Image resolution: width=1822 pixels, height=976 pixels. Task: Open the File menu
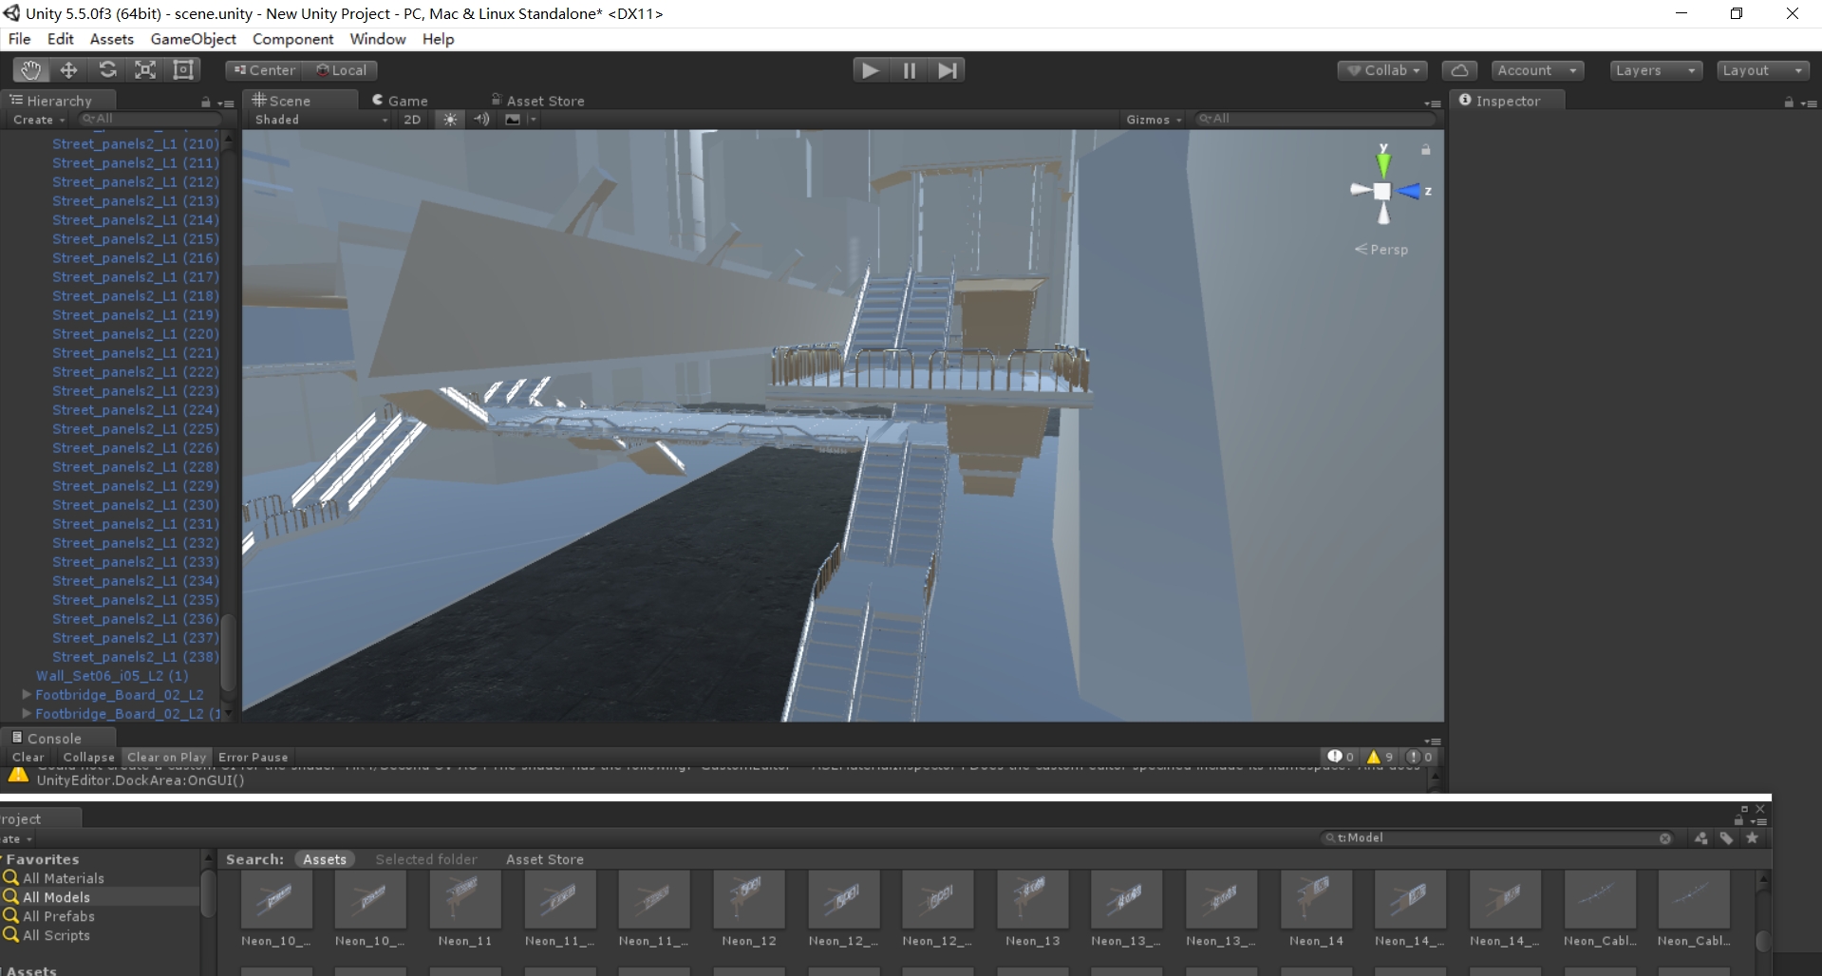(x=19, y=39)
